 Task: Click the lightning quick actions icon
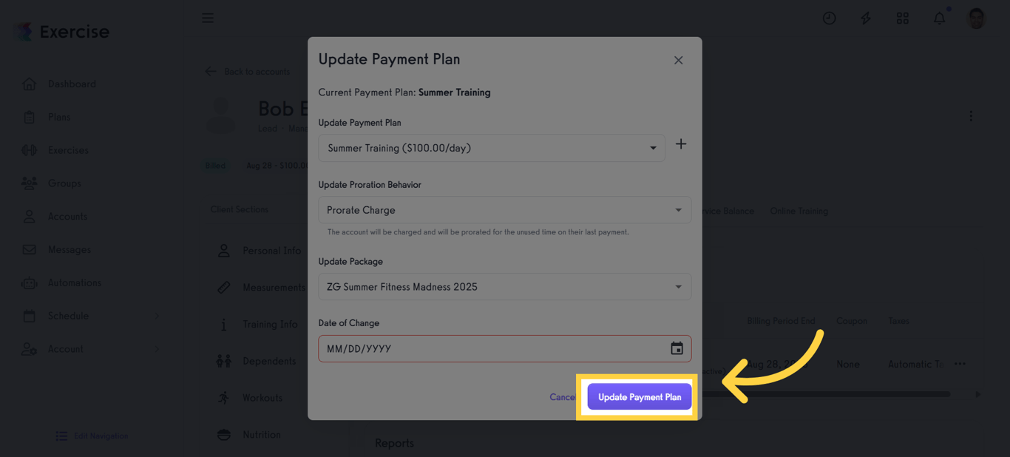[865, 18]
